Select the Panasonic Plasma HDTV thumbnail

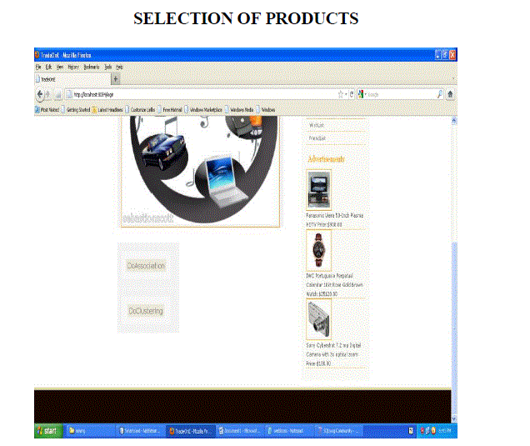point(318,189)
